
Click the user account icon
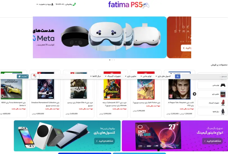[x=52, y=4]
